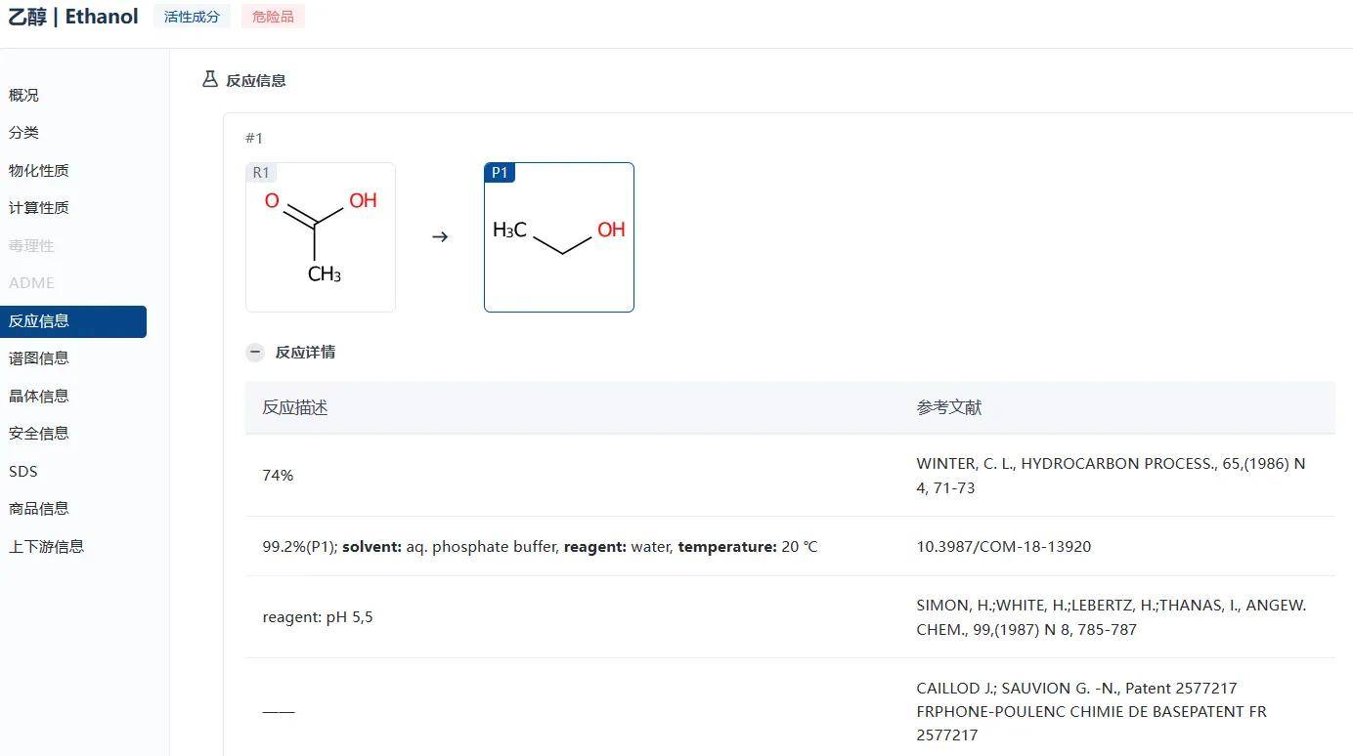Select the R1 acetic acid structure thumbnail
This screenshot has height=756, width=1353.
click(x=321, y=237)
